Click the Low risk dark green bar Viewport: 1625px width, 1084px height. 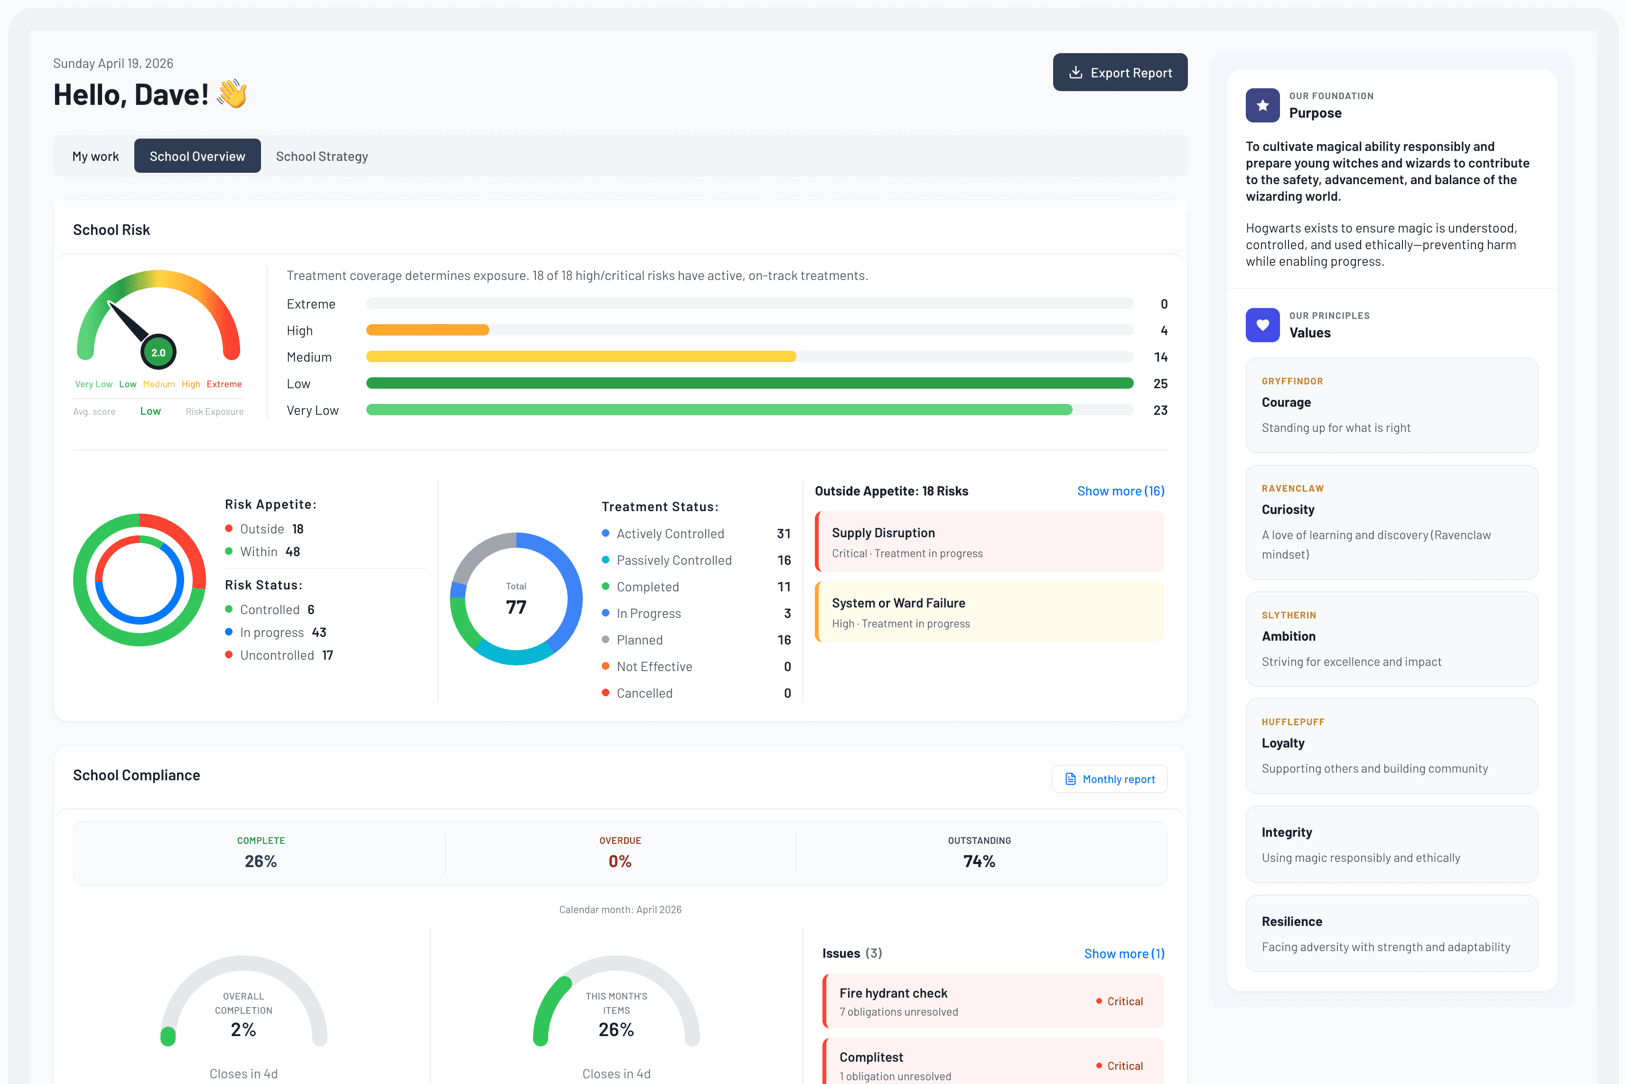750,383
